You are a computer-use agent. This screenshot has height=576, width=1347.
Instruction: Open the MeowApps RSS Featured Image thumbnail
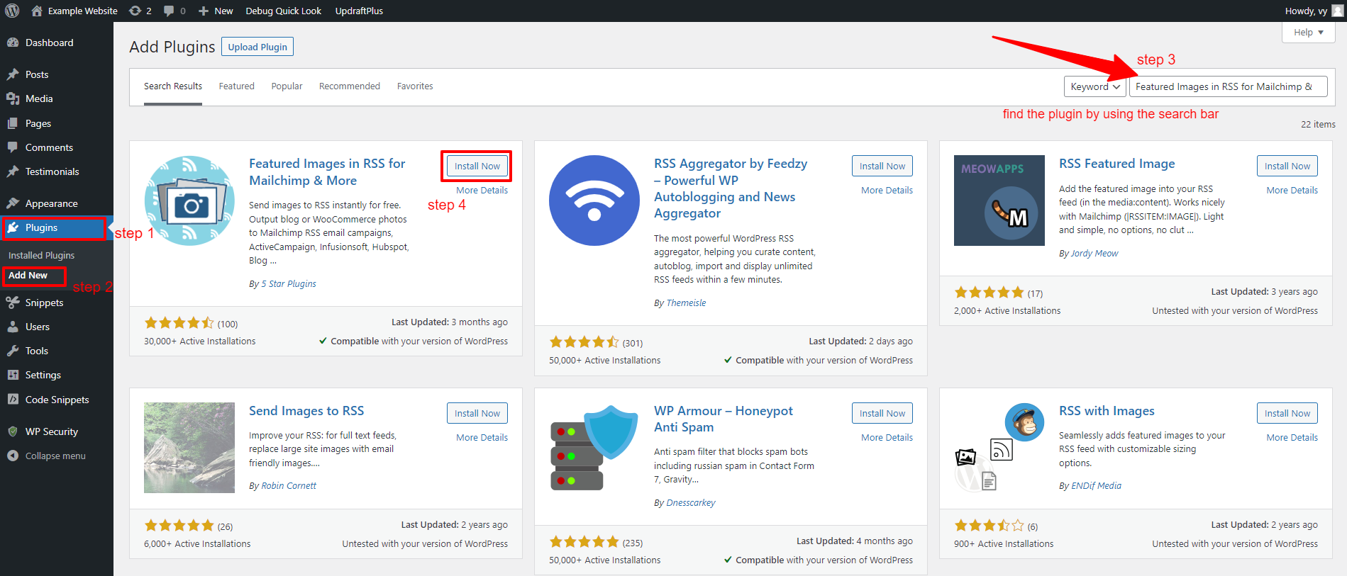click(999, 201)
